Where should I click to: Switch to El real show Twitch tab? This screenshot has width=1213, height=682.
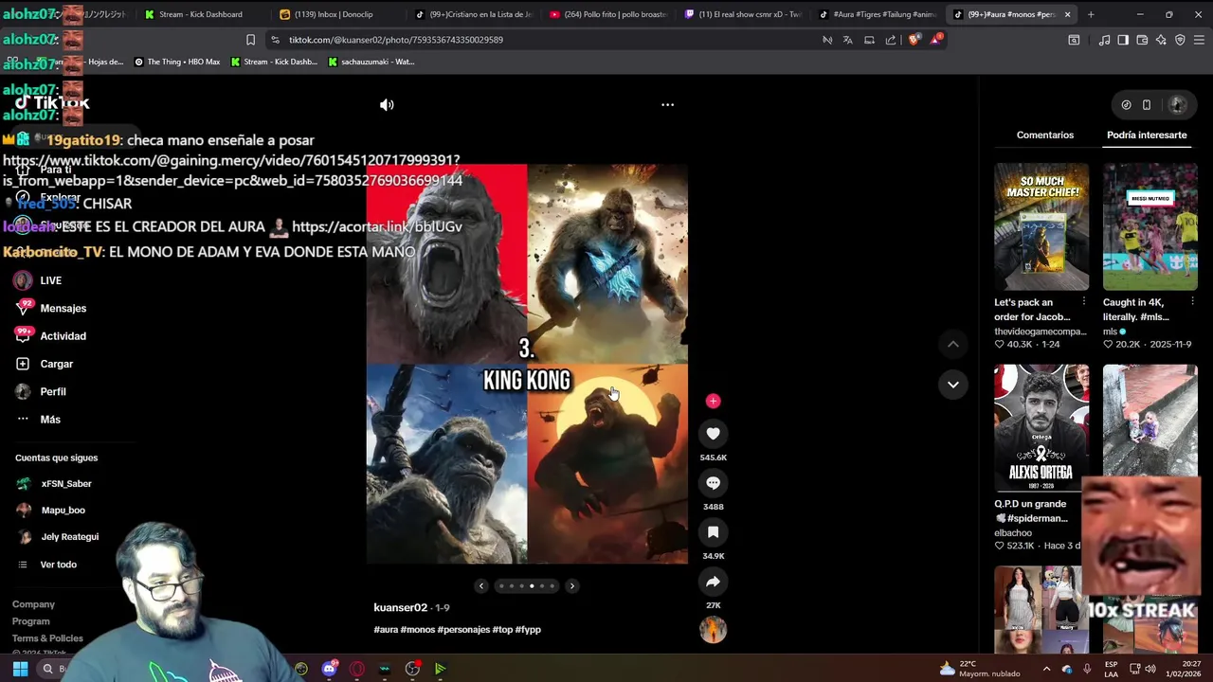[x=742, y=14]
